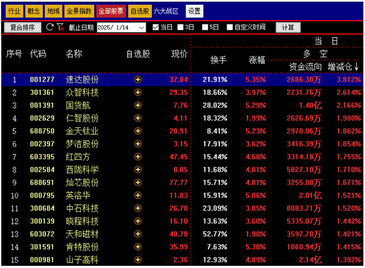Enable the 5日 checkbox
The image size is (365, 268).
tap(205, 27)
